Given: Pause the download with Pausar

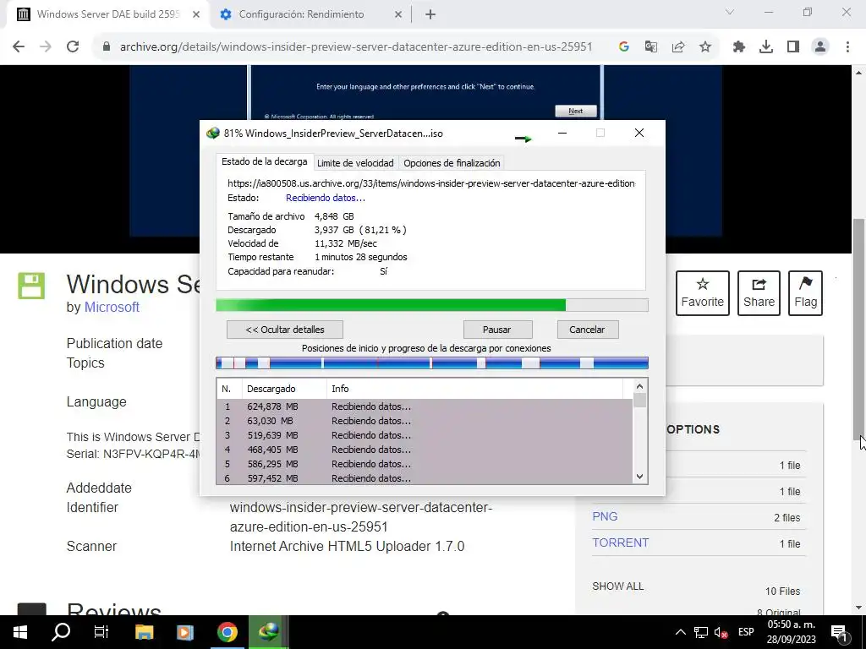Looking at the screenshot, I should [x=497, y=330].
